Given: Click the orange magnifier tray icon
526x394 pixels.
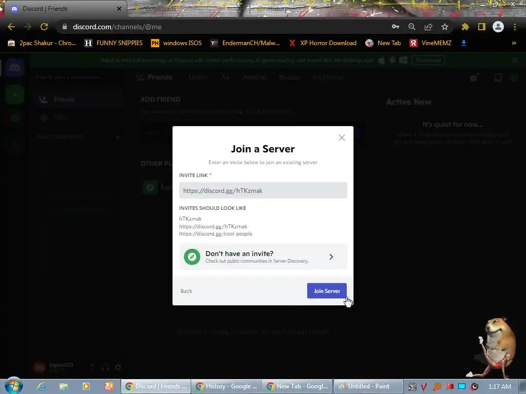Looking at the screenshot, I should 437,387.
